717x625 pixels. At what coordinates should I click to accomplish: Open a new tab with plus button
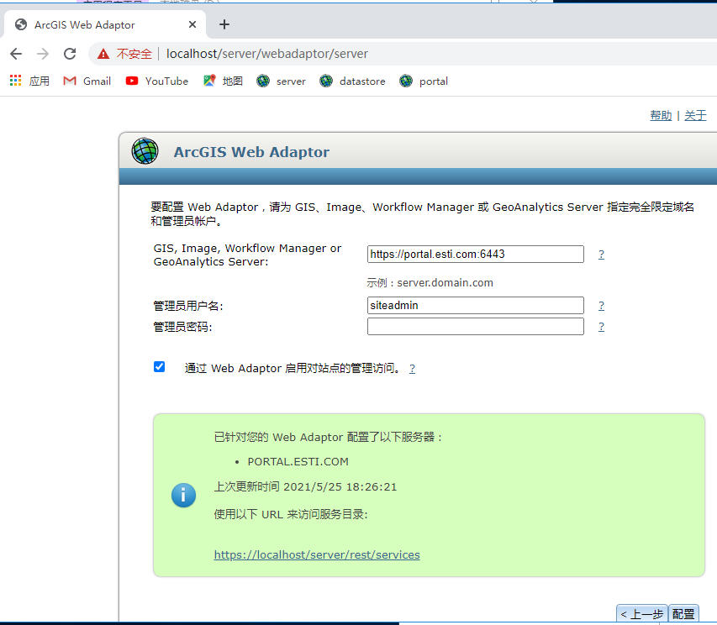[x=224, y=24]
